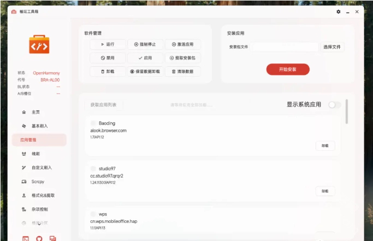Click the 选择文件 button
This screenshot has height=241, width=373.
pos(332,47)
